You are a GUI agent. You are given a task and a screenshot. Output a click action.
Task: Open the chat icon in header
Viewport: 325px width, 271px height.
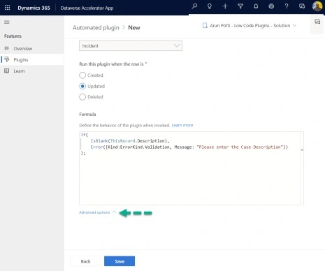click(302, 6)
